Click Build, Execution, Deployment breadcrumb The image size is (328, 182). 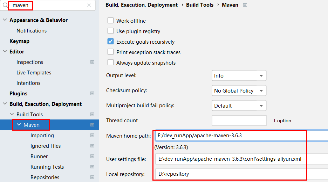142,5
